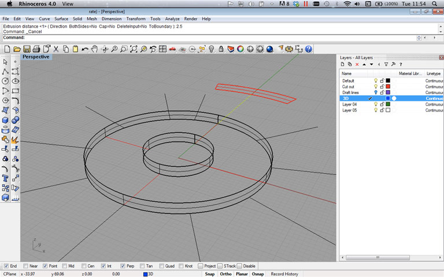Click the Open file folder icon
This screenshot has height=277, width=444.
click(x=17, y=49)
